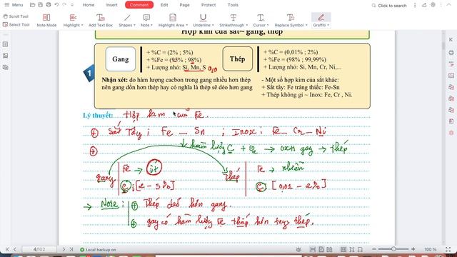Expand the Graffiti dropdown arrow
The height and width of the screenshot is (257, 457).
pos(328,26)
